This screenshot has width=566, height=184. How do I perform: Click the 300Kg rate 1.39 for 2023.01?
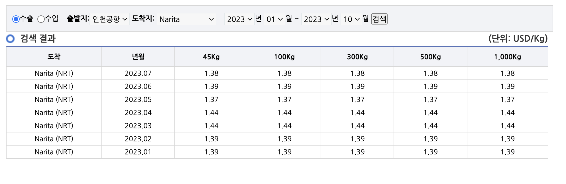coord(357,152)
